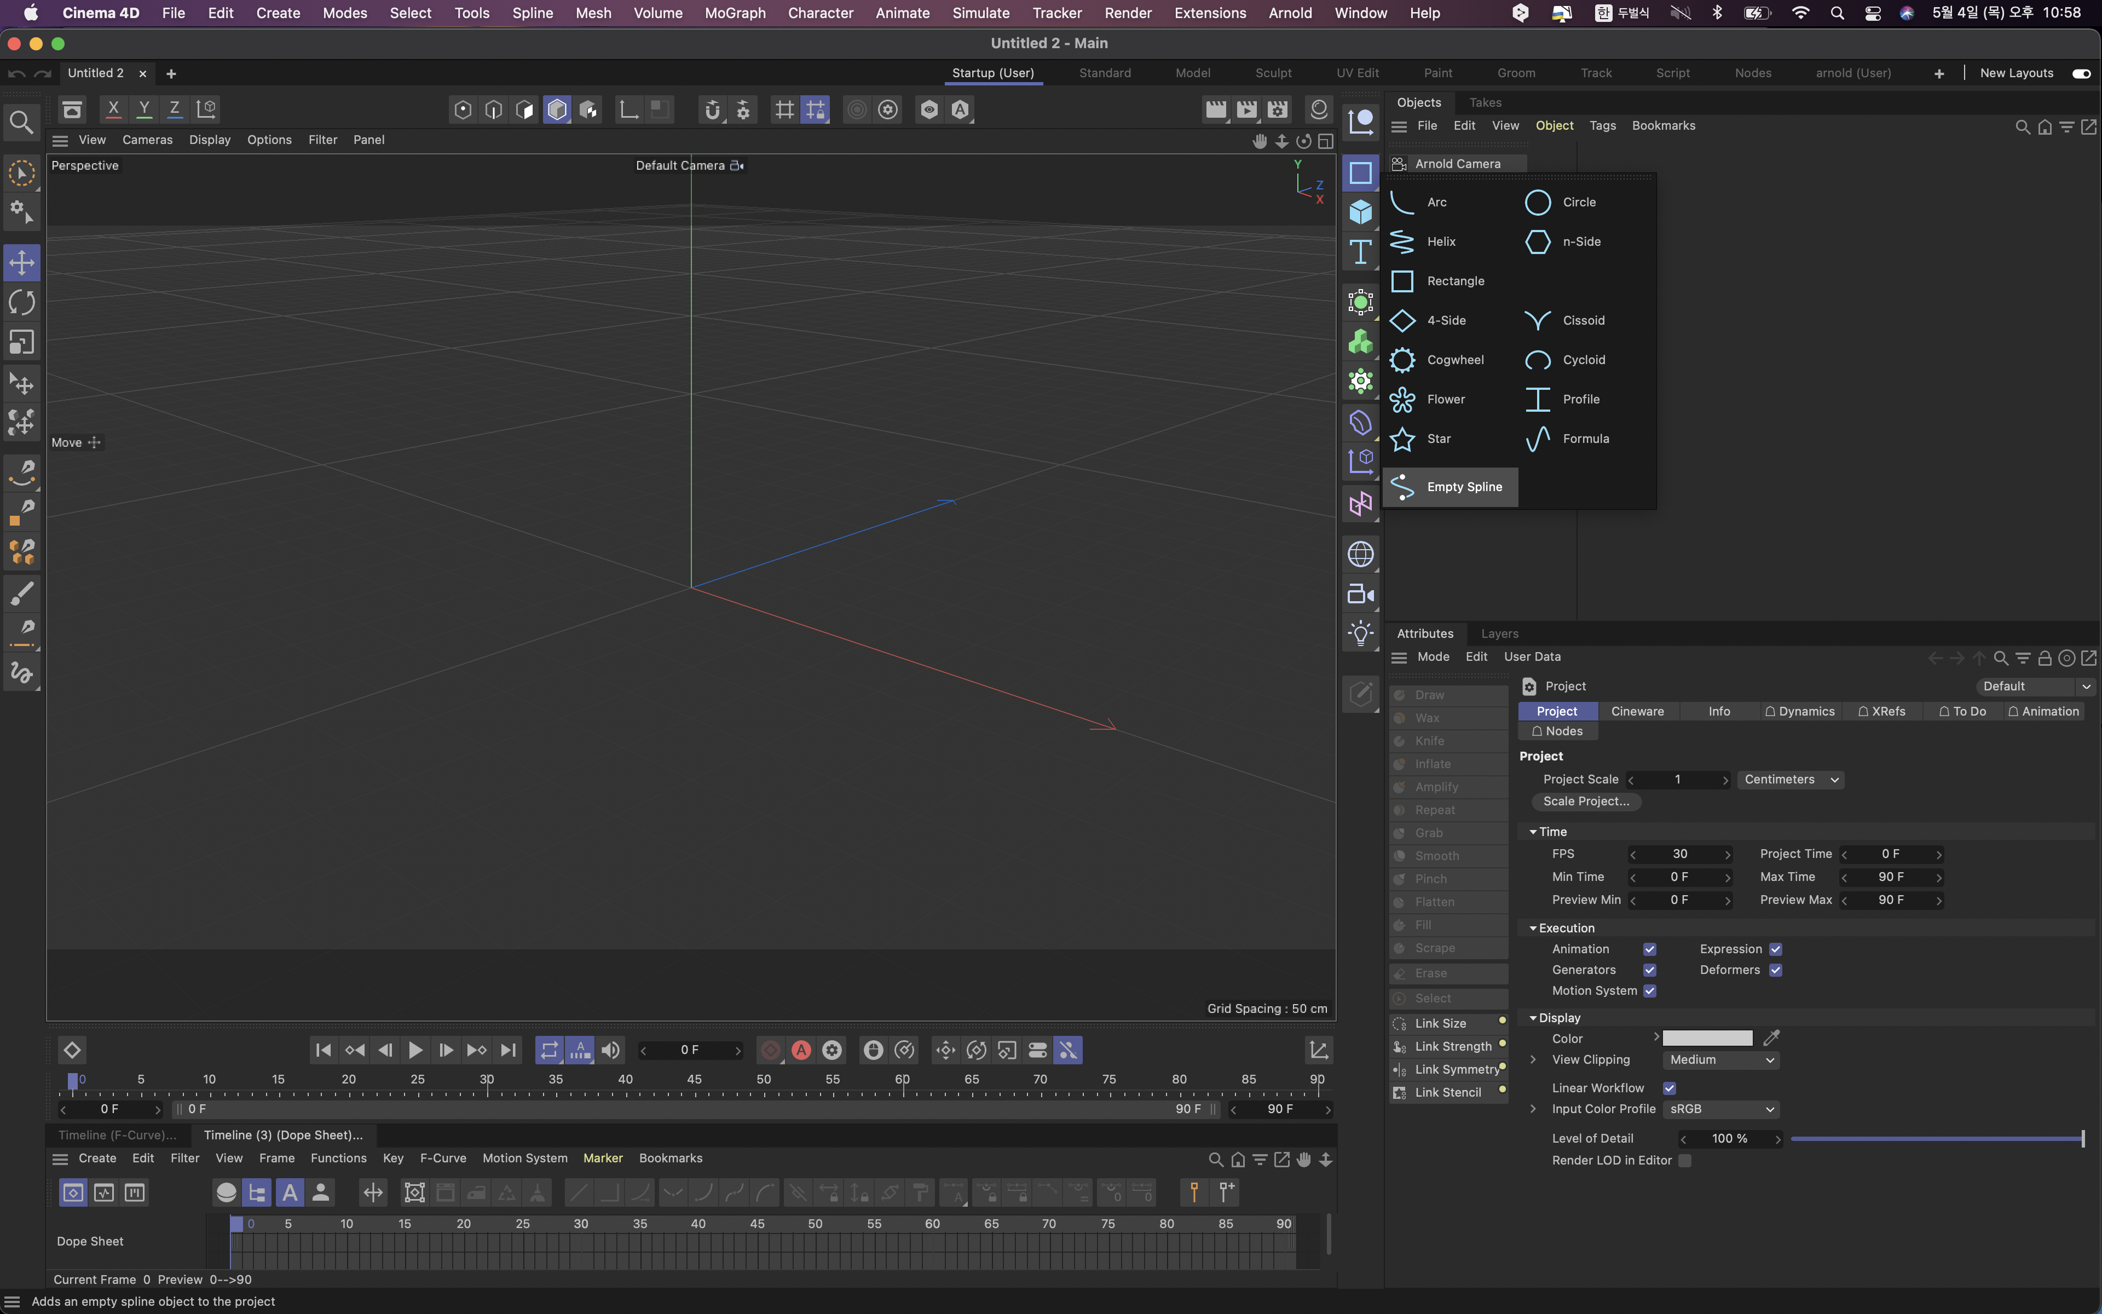The height and width of the screenshot is (1314, 2102).
Task: Open the View Clipping Medium dropdown
Action: click(1720, 1059)
